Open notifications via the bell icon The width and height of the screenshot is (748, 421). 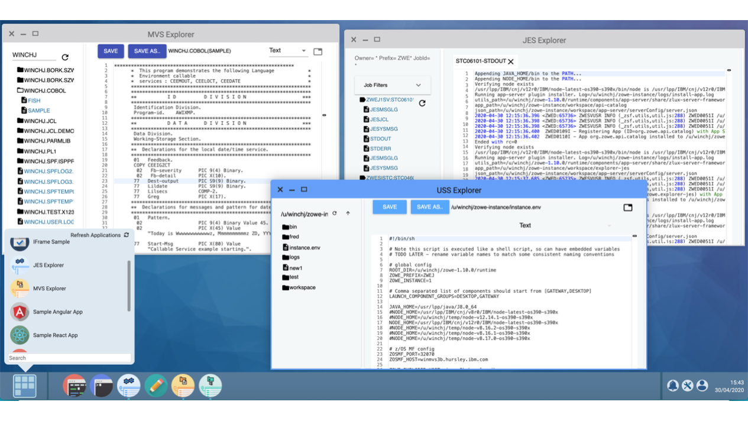click(x=673, y=385)
